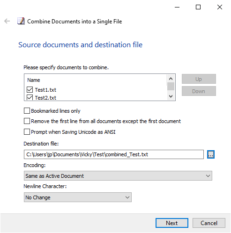Screen dimensions: 231x233
Task: Open the Encoding dropdown list
Action: click(118, 176)
